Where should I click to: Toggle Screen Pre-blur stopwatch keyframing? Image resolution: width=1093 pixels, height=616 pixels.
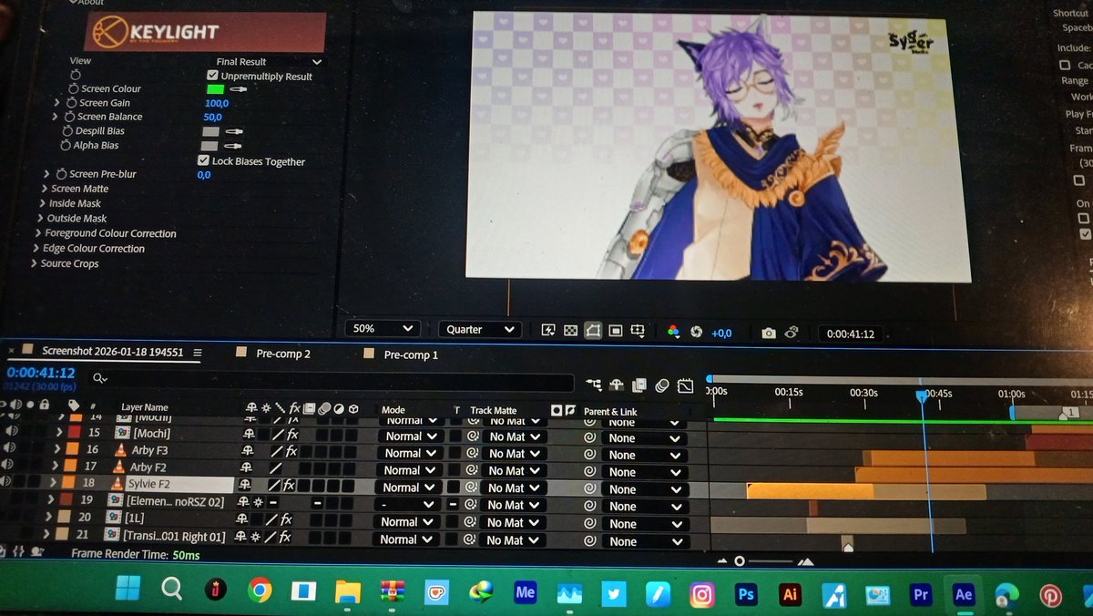[x=61, y=173]
